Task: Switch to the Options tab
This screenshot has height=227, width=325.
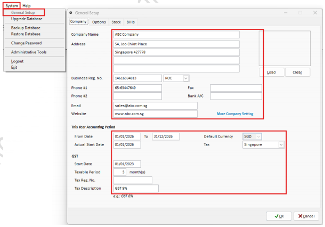Action: click(x=99, y=22)
